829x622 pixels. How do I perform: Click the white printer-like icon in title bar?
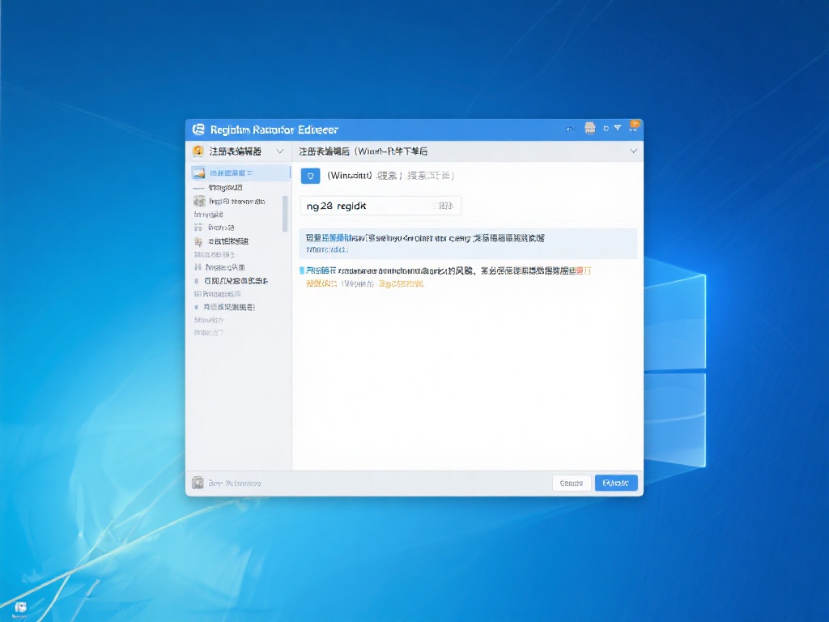pos(589,128)
